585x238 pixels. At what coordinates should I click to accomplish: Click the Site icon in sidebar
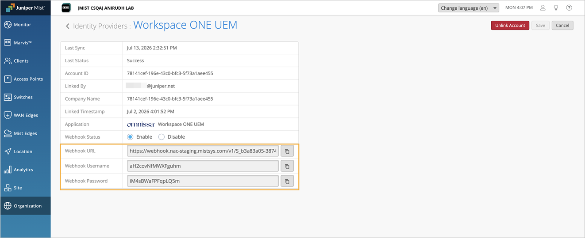pos(8,188)
